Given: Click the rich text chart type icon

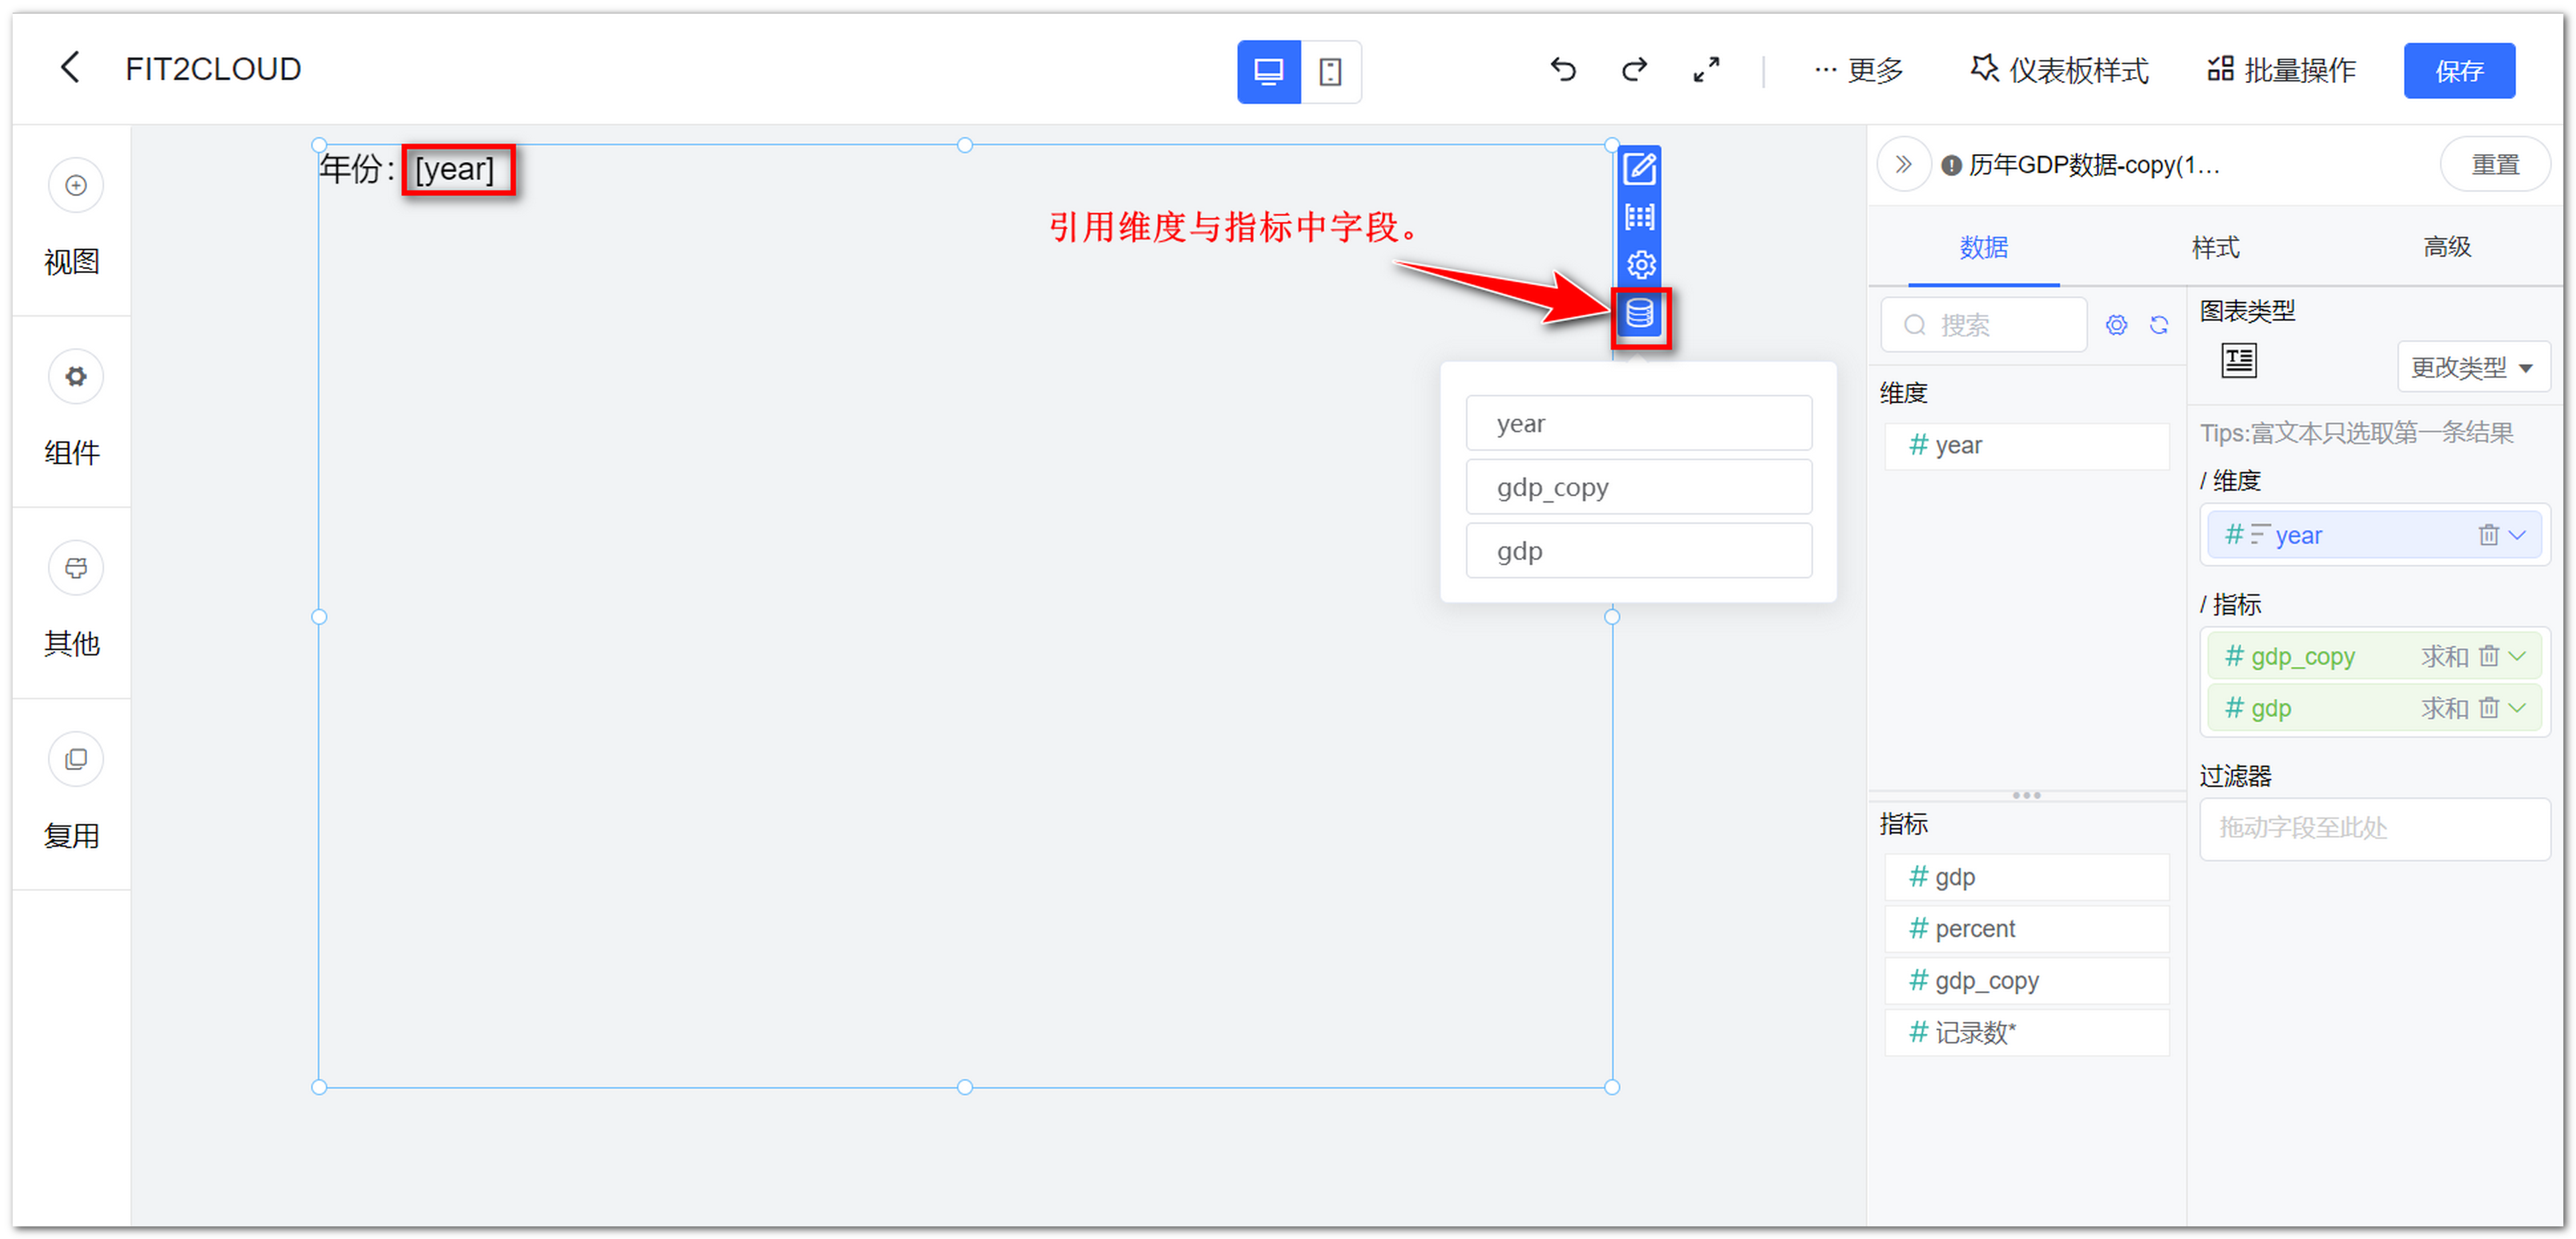Looking at the screenshot, I should pyautogui.click(x=2238, y=361).
